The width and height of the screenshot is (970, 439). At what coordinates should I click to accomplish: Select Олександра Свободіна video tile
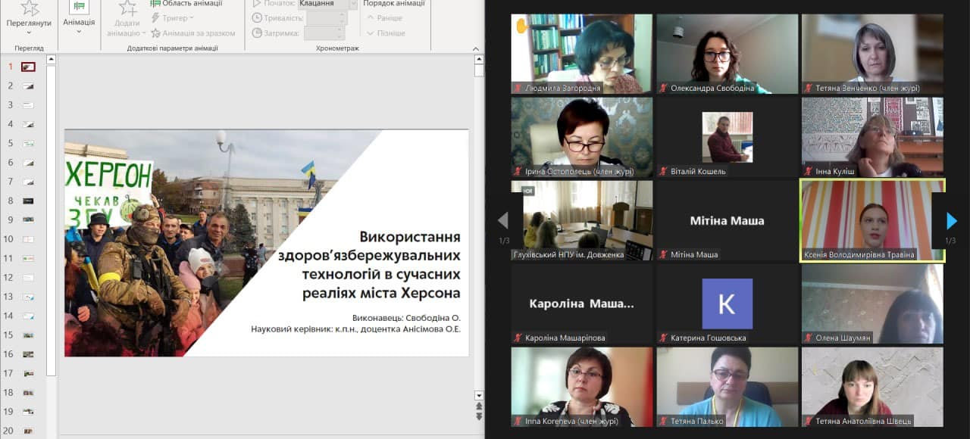[727, 54]
